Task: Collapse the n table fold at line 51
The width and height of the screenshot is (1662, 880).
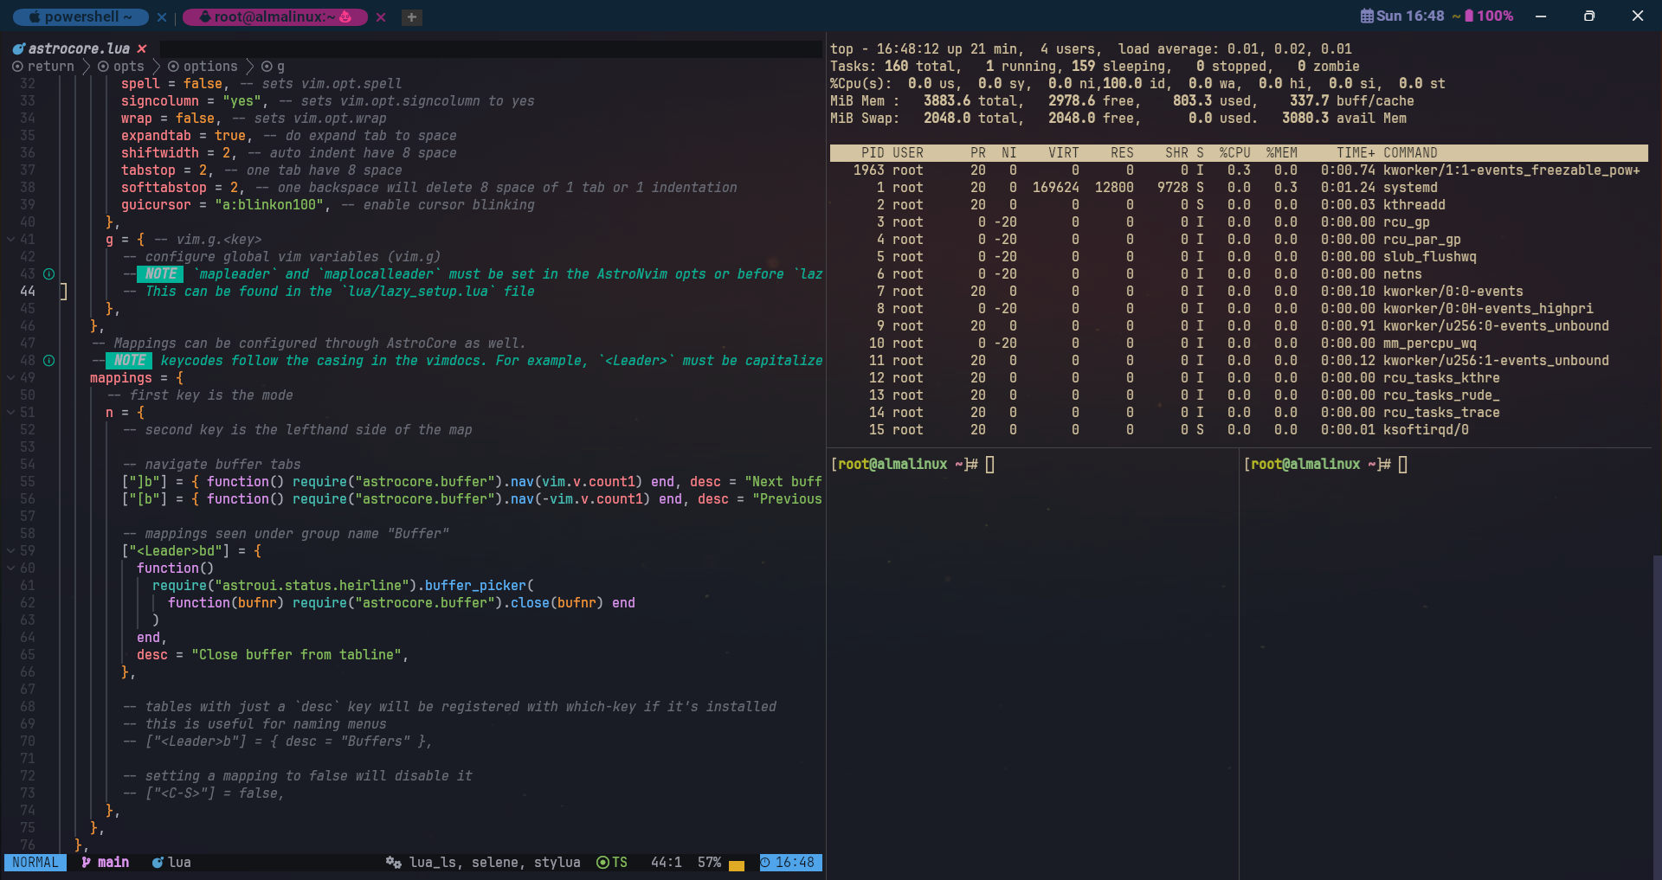Action: click(10, 412)
